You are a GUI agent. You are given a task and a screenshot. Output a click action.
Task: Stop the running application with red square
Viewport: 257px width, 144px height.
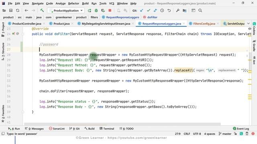point(110,11)
